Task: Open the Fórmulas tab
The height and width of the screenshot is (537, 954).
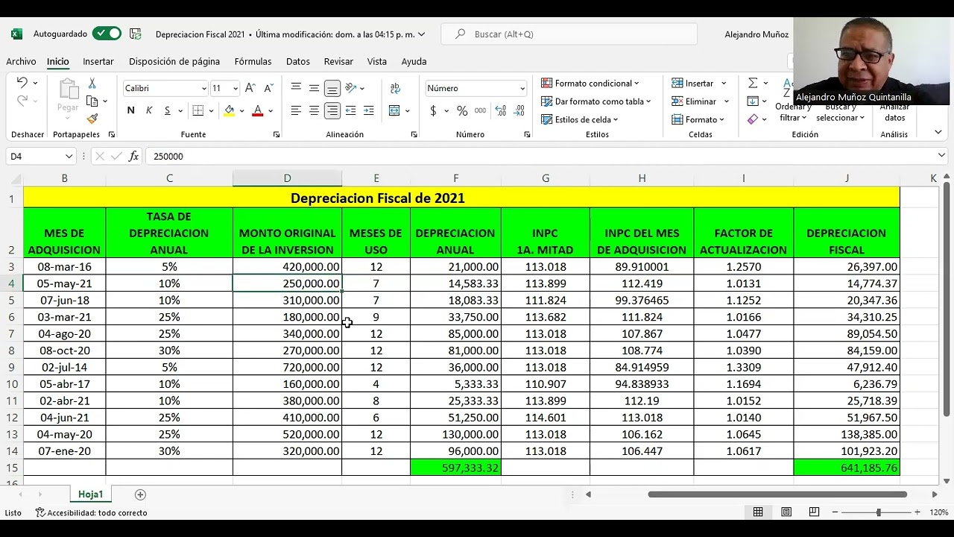Action: 253,61
